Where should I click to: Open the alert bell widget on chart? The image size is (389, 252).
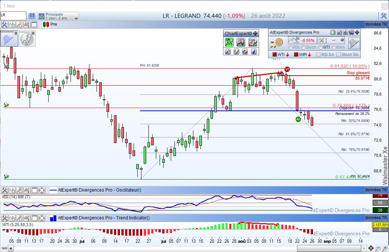pyautogui.click(x=9, y=39)
